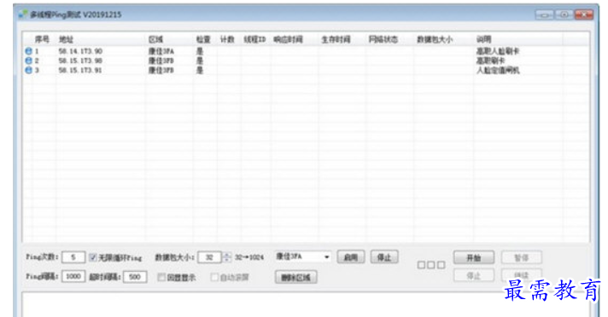Select address 58.15.173.90 in the list
608x317 pixels.
(80, 61)
